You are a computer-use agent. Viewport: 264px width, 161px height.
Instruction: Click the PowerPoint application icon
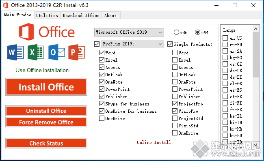coord(77,52)
